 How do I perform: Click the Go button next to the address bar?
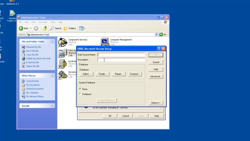pos(163,34)
